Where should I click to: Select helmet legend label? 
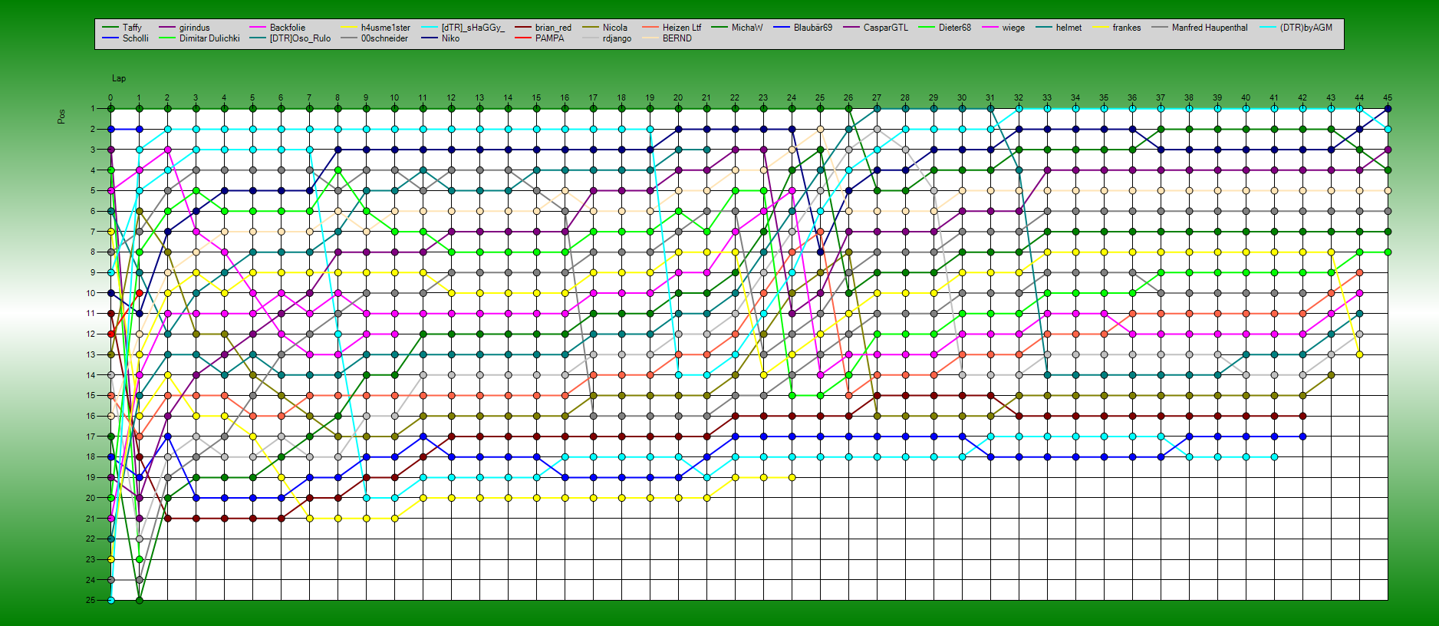(x=1068, y=28)
